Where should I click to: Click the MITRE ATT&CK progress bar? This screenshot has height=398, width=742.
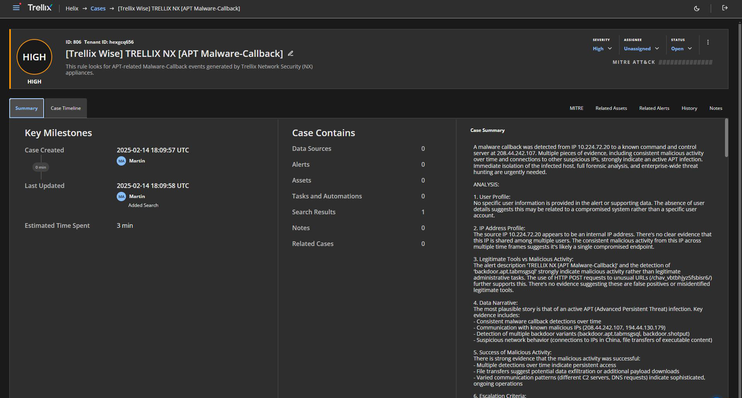685,62
